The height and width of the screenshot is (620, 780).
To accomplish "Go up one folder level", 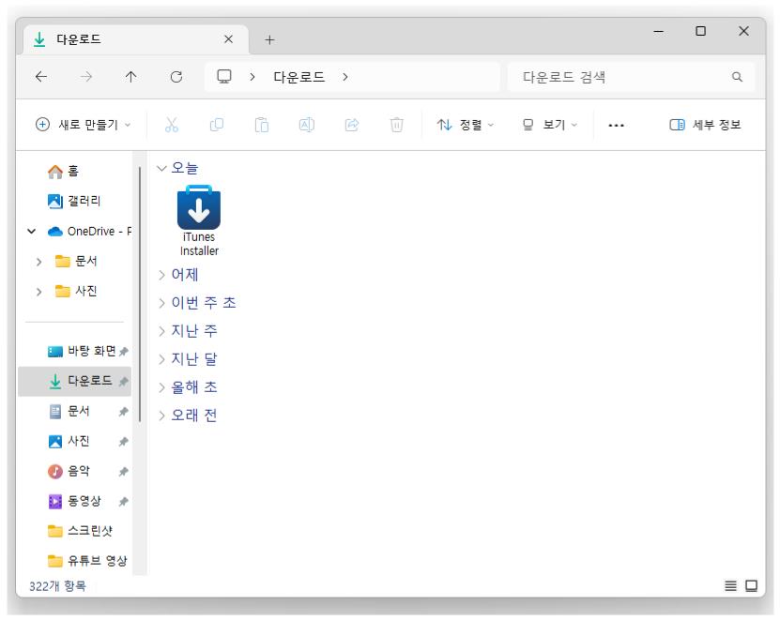I will tap(130, 77).
